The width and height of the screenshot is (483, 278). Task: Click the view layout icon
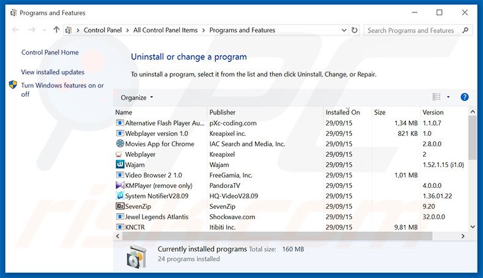437,97
